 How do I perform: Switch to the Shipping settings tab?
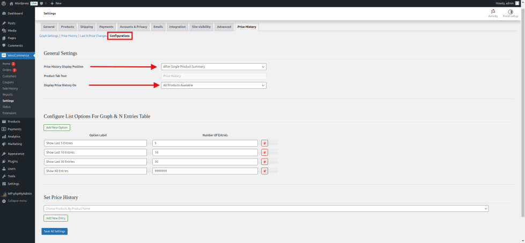(x=86, y=26)
